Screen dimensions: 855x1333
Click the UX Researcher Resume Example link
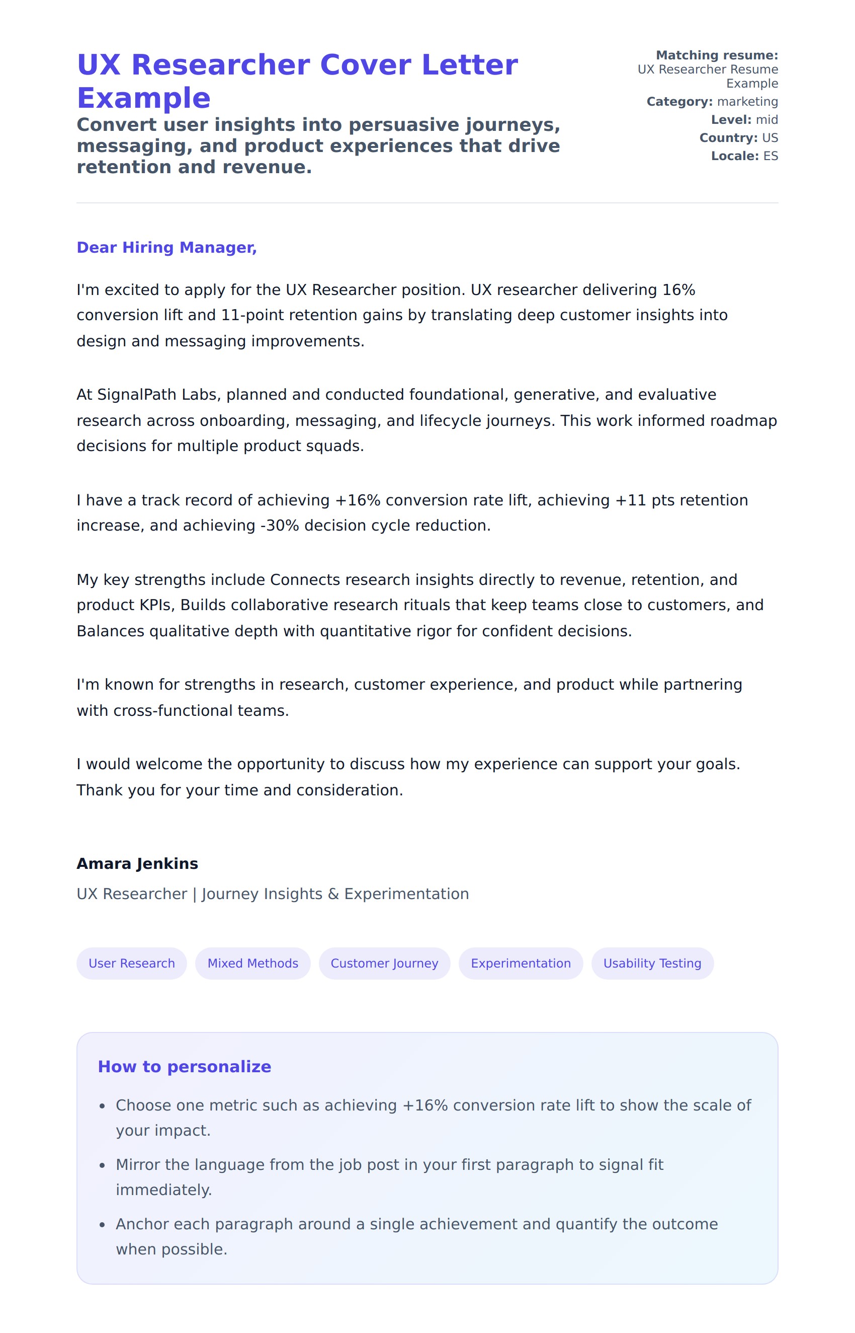click(707, 76)
